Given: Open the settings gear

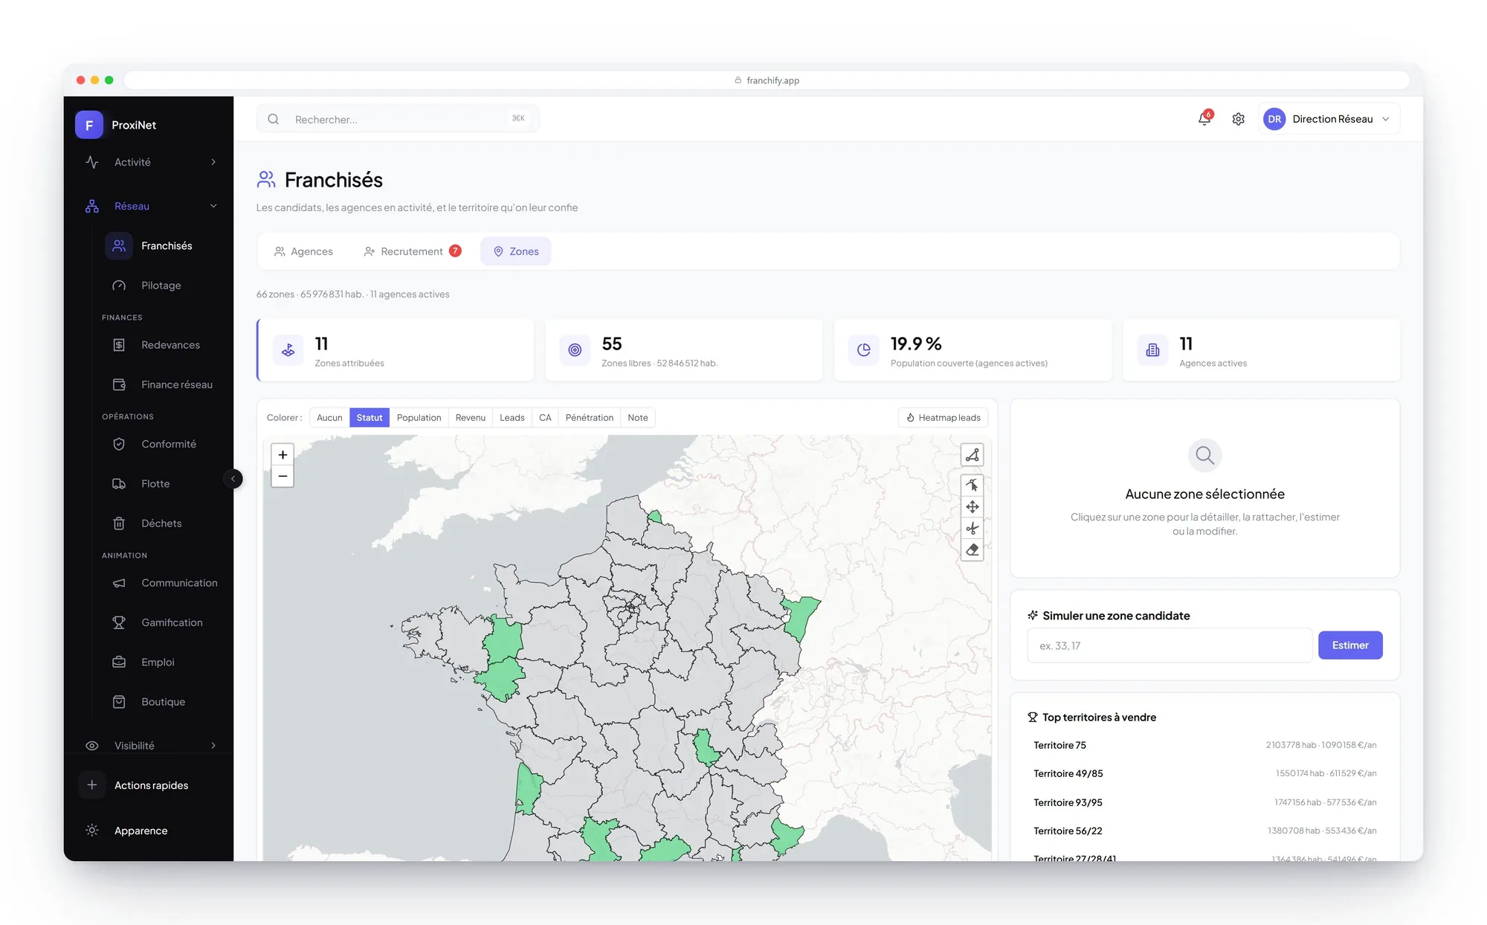Looking at the screenshot, I should [1238, 119].
